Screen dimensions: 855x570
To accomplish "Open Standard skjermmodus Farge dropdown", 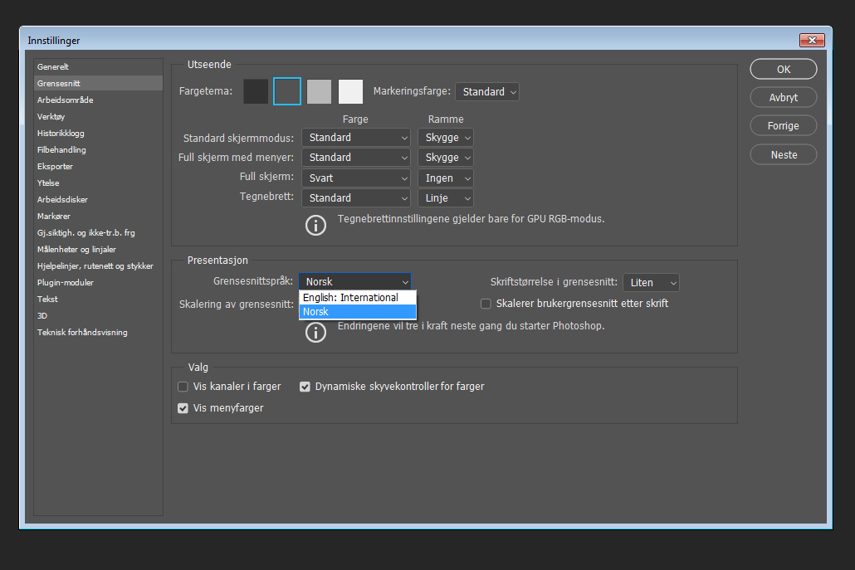I will (356, 138).
